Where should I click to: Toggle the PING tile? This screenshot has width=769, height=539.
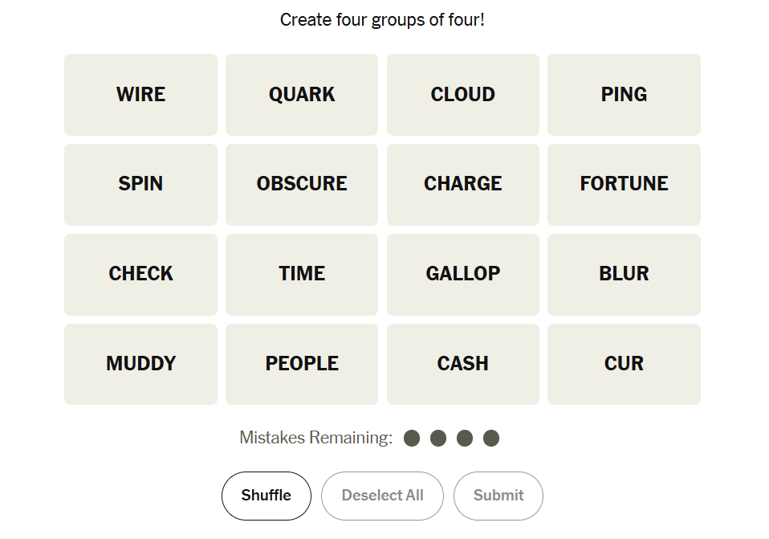[624, 95]
